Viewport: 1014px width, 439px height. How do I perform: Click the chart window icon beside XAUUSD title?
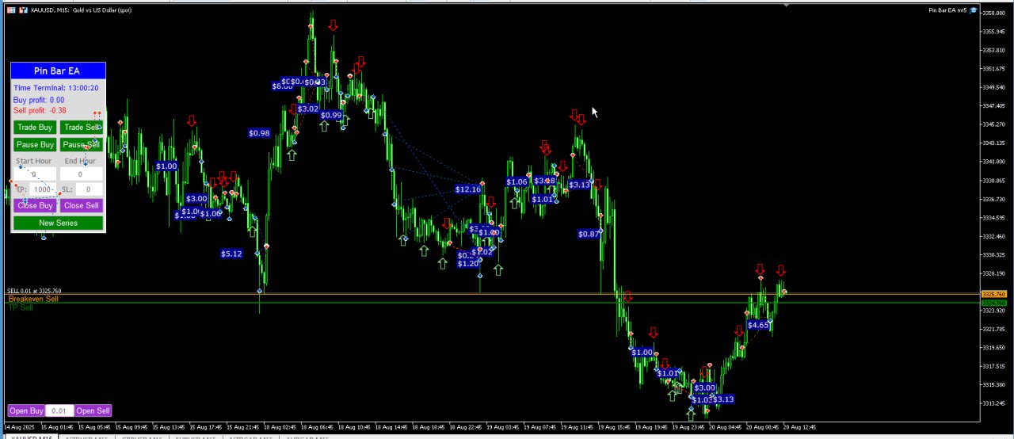tap(11, 10)
